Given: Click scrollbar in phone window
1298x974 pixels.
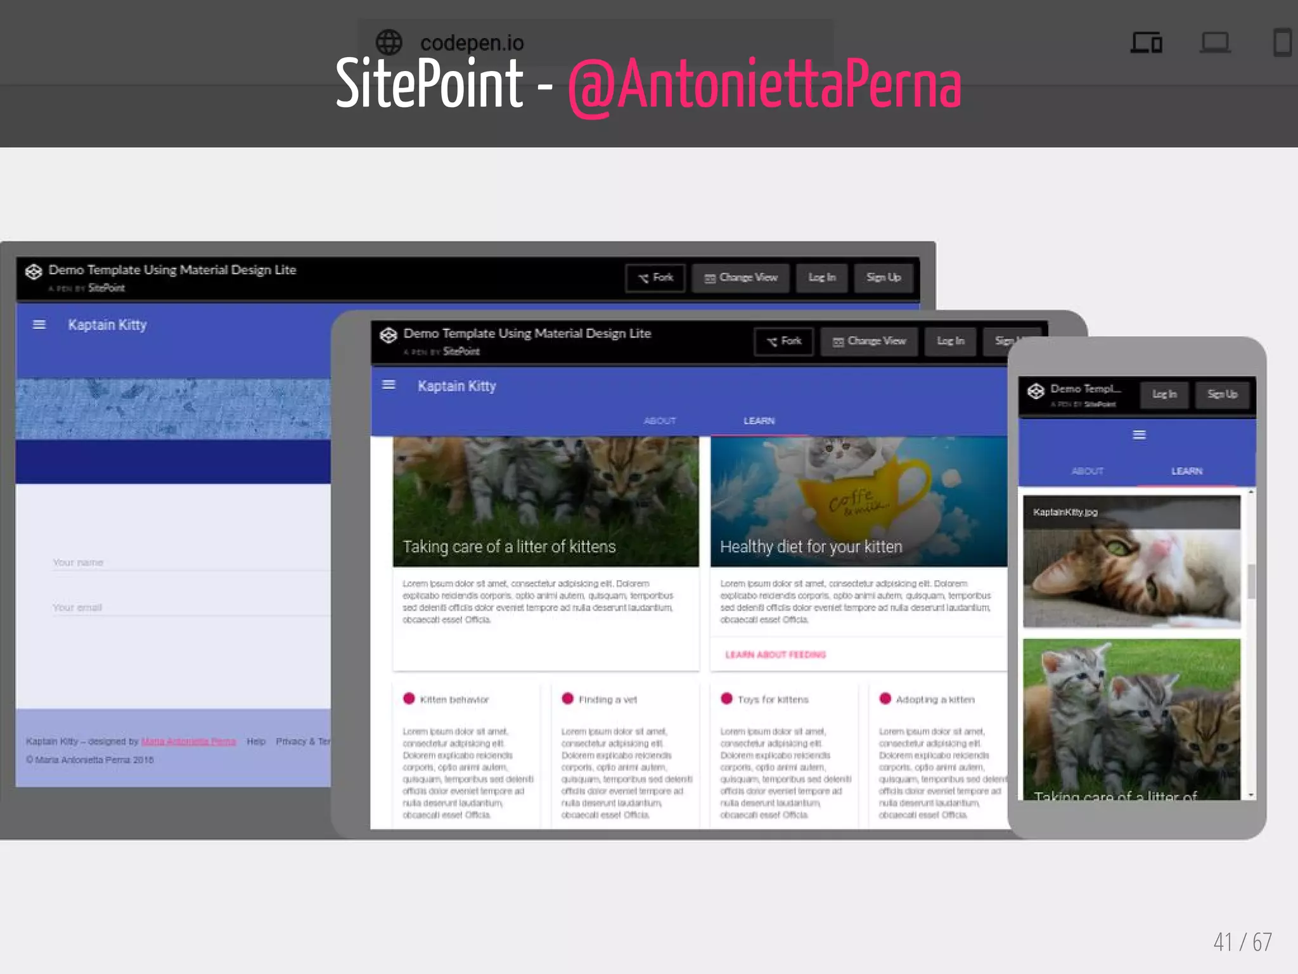Looking at the screenshot, I should click(1251, 581).
